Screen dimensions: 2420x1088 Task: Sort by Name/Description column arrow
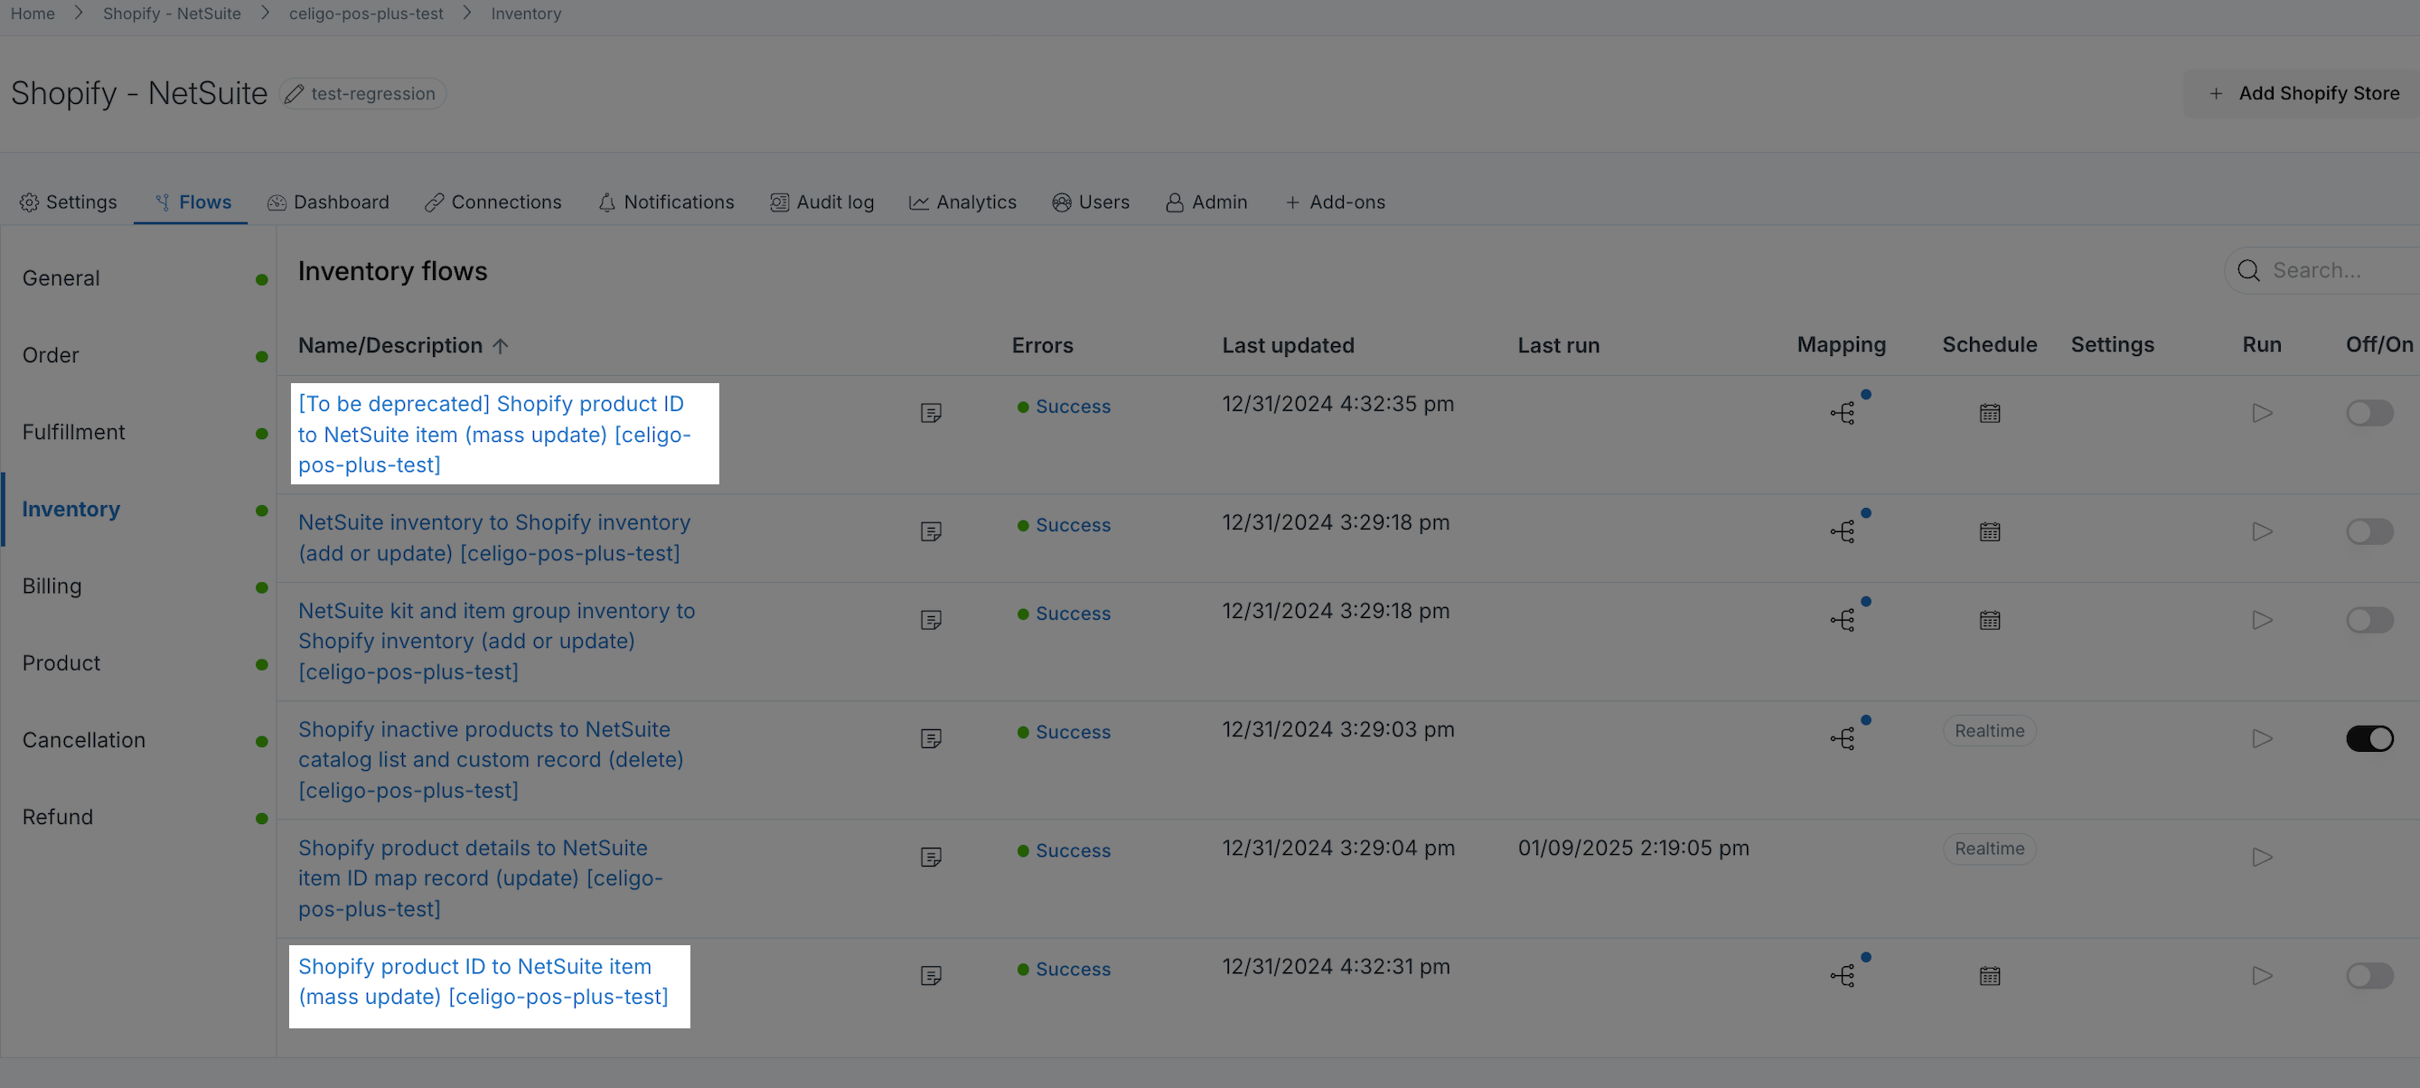pyautogui.click(x=501, y=346)
